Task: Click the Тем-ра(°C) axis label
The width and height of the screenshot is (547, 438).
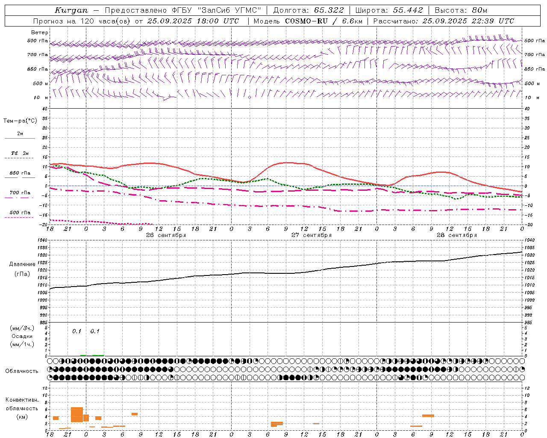Action: point(20,121)
